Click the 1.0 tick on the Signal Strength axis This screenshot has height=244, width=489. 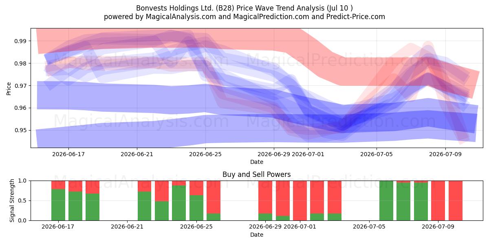click(22, 181)
